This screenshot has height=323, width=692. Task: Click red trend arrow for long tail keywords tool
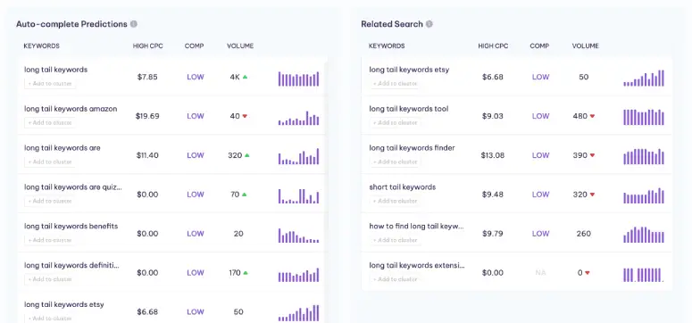(x=592, y=116)
